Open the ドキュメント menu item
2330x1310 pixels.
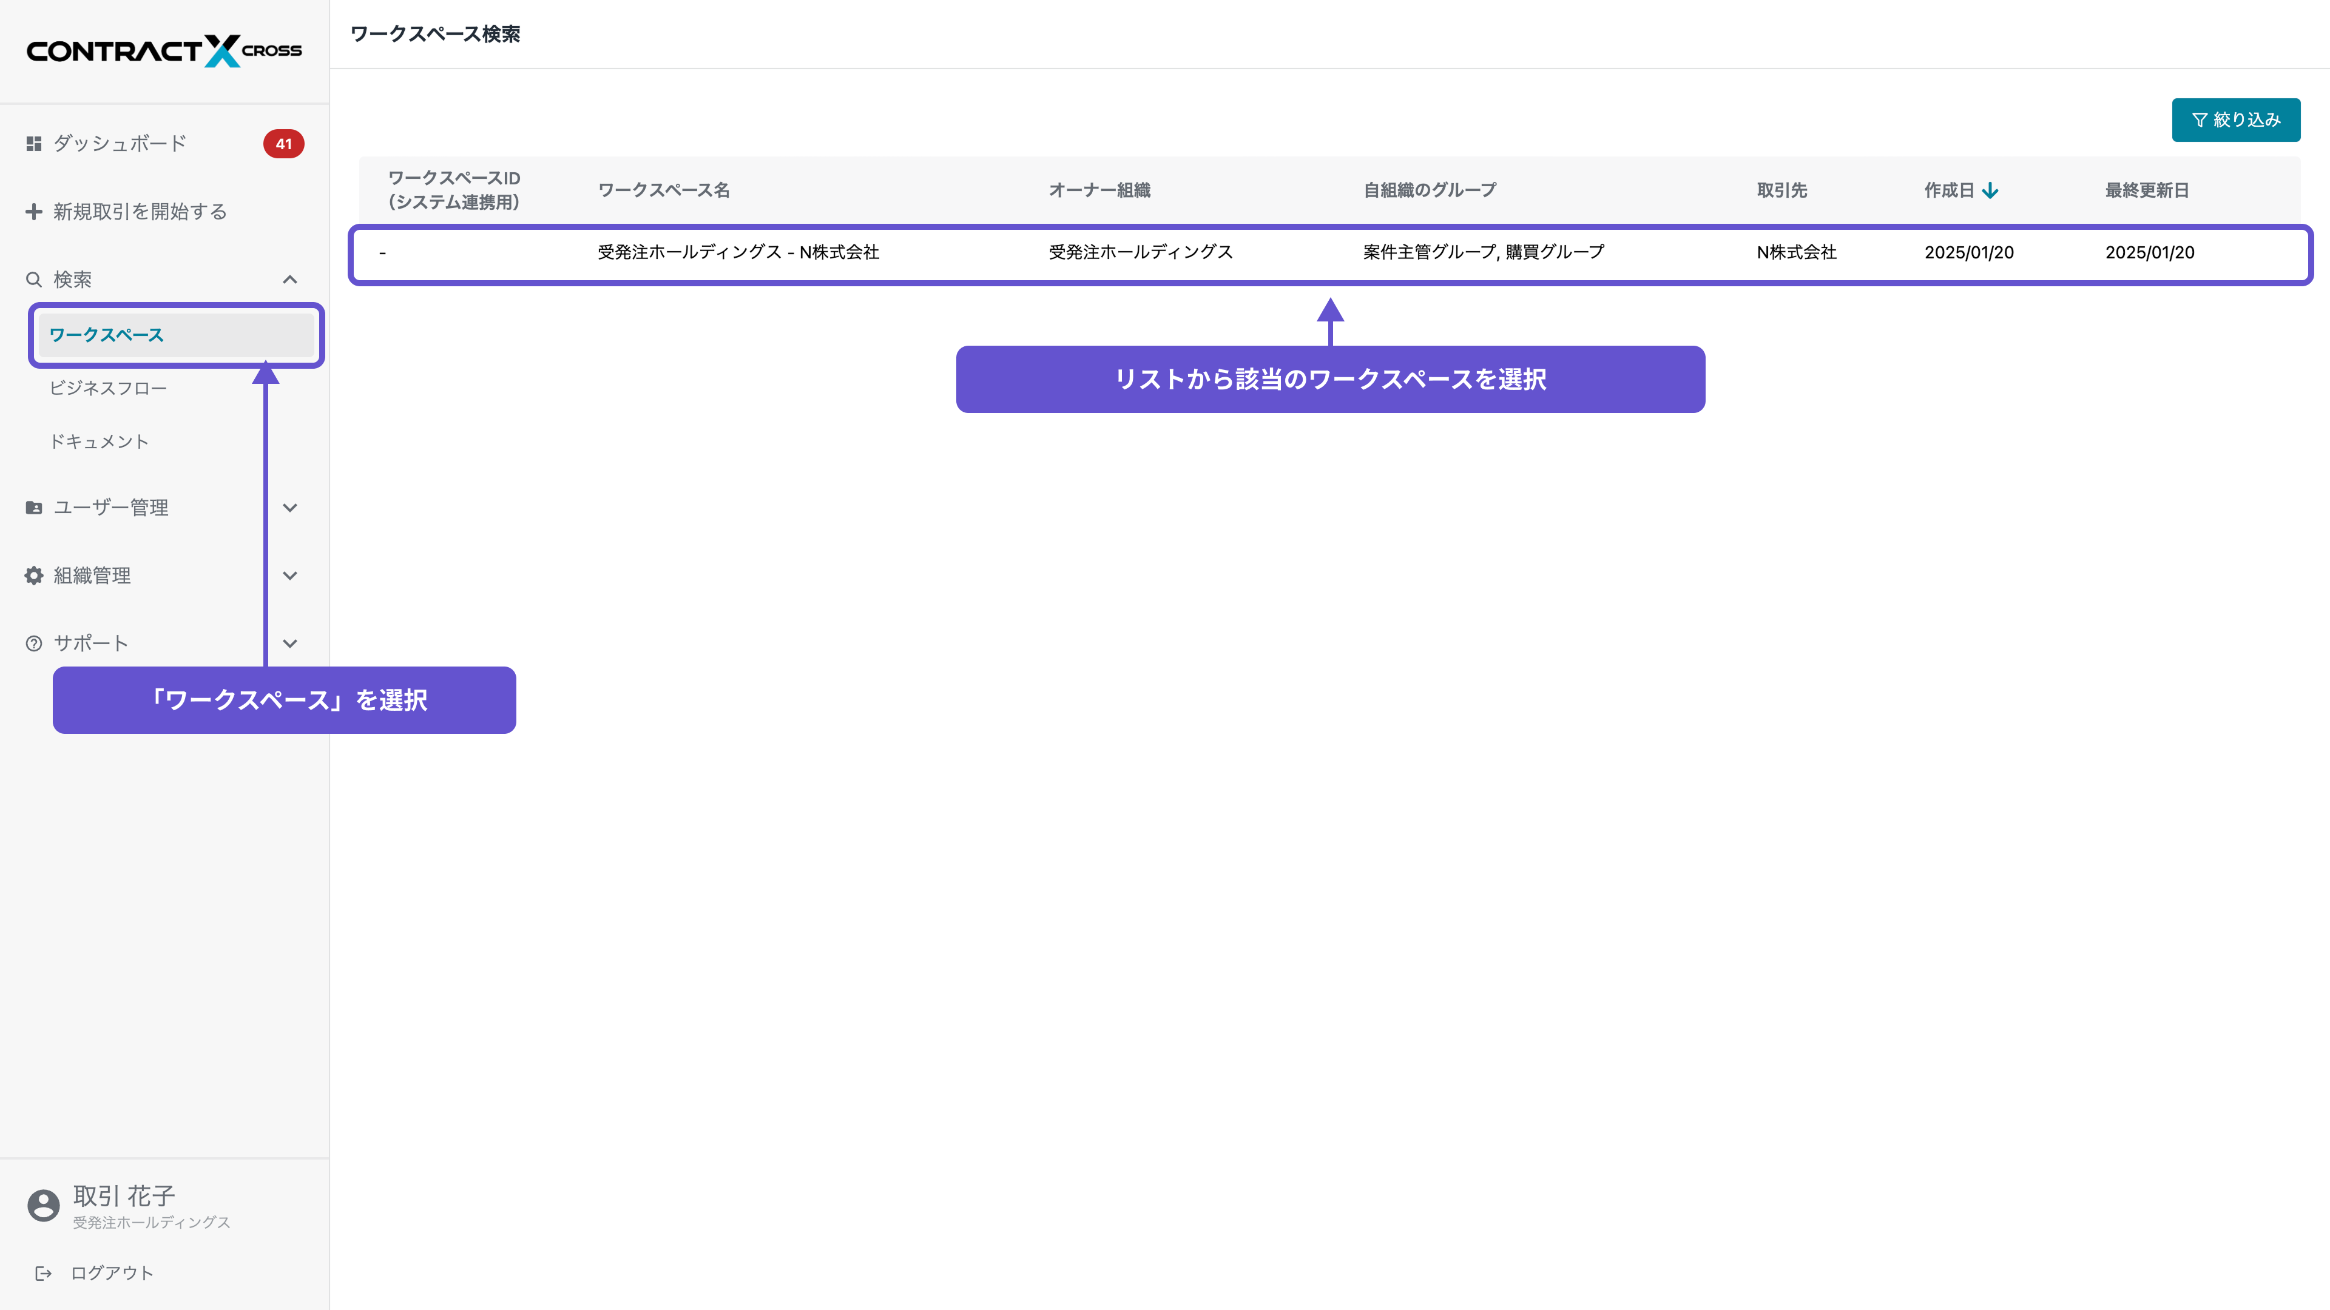[98, 441]
